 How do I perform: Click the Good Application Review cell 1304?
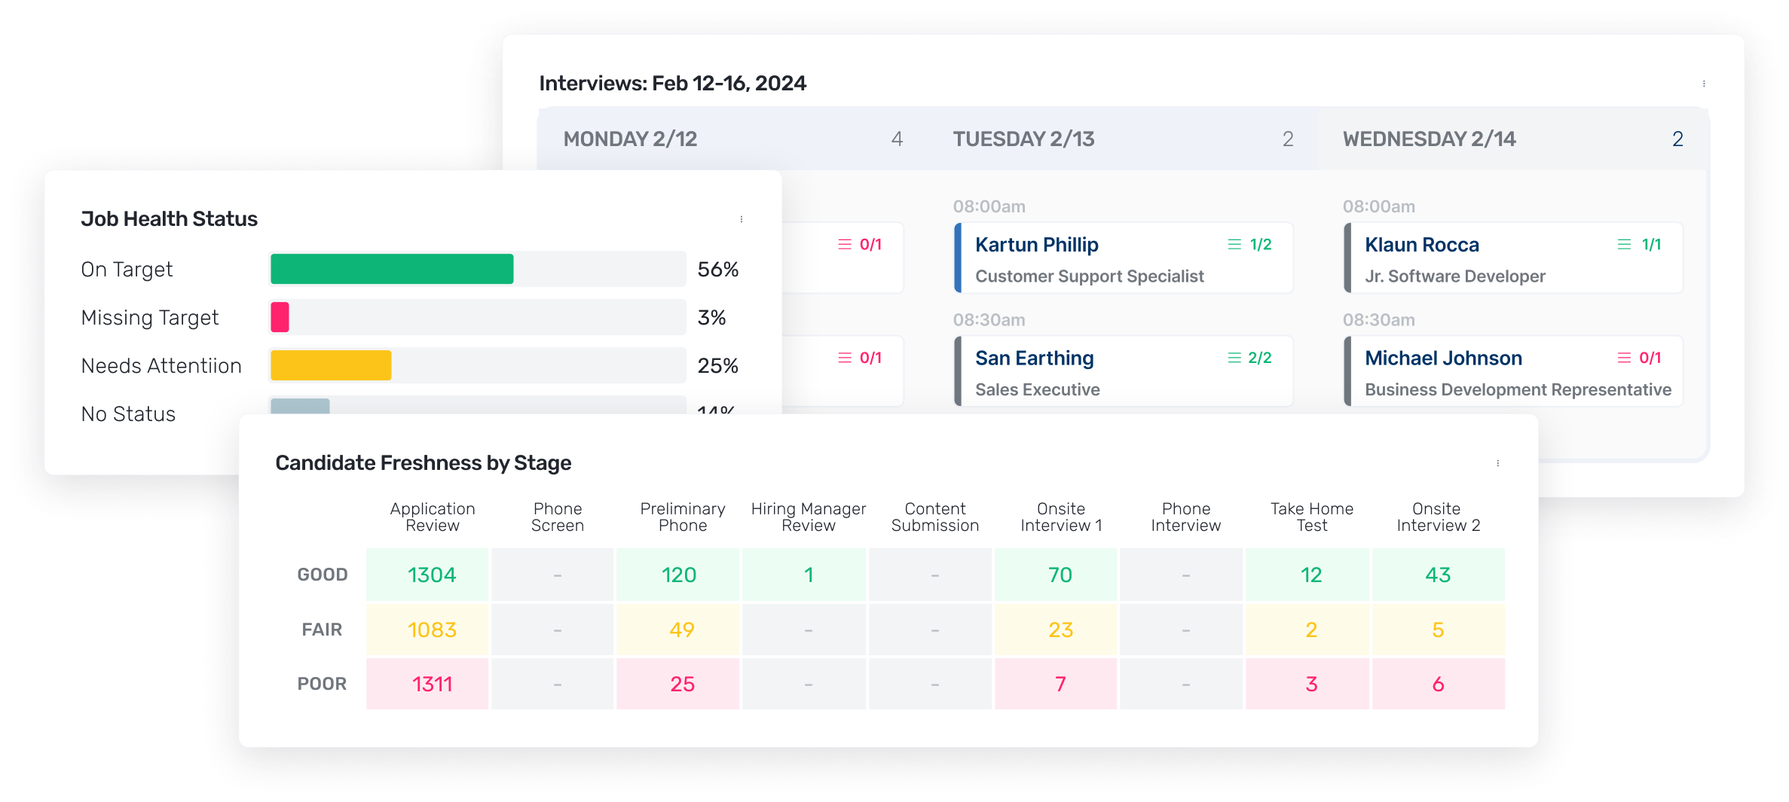point(431,575)
